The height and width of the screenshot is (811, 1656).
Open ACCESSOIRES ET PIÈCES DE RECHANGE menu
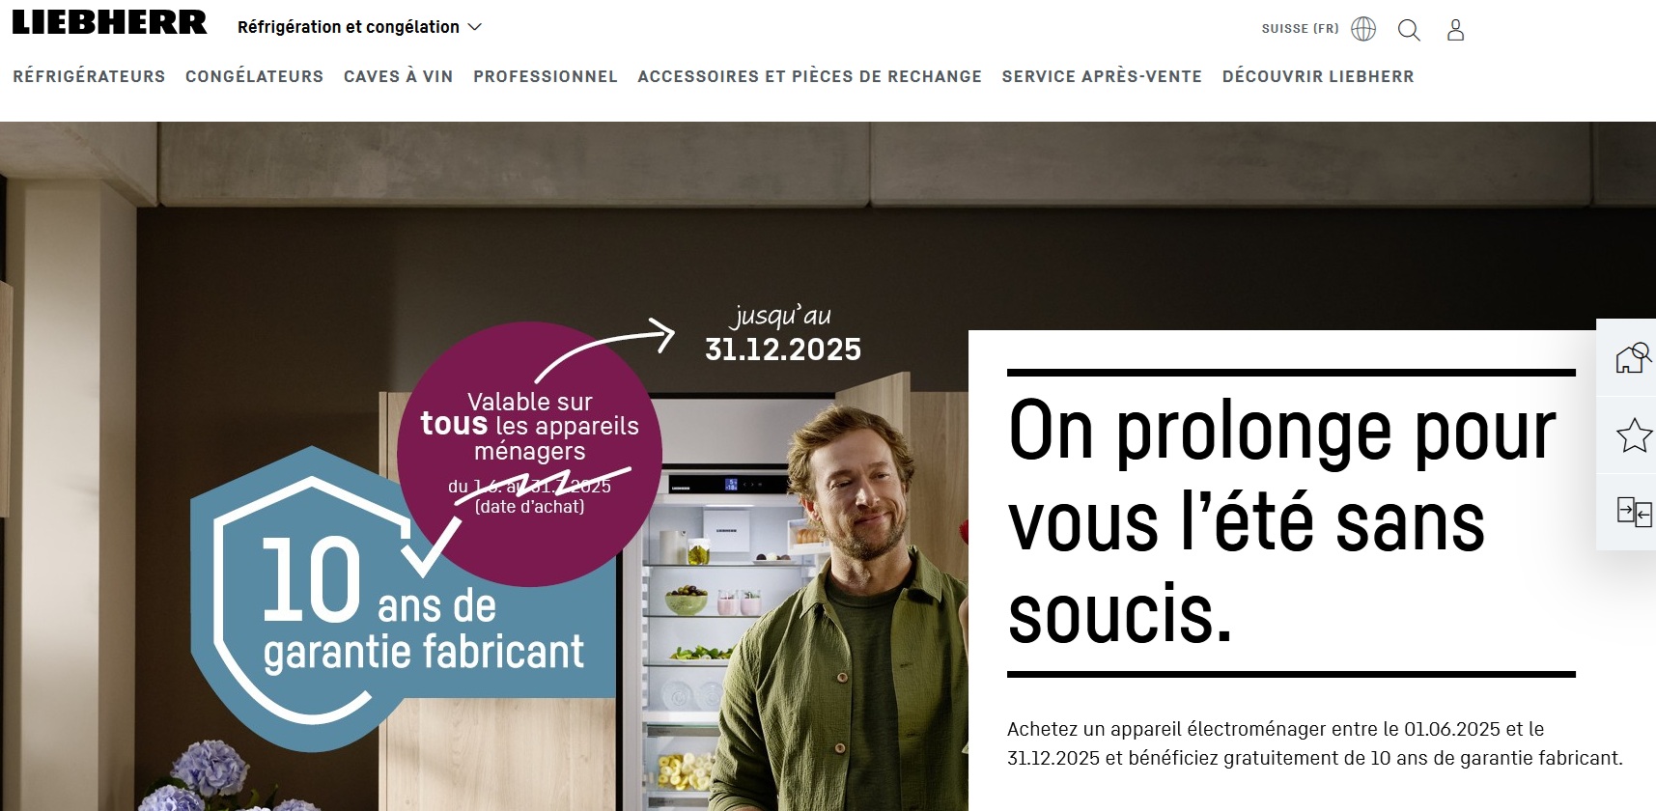809,76
